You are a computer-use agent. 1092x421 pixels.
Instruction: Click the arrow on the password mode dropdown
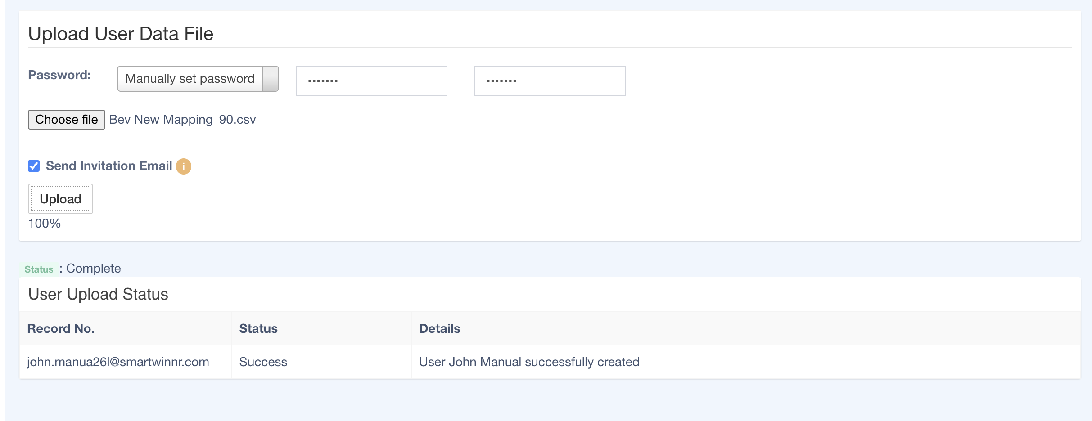[x=271, y=79]
